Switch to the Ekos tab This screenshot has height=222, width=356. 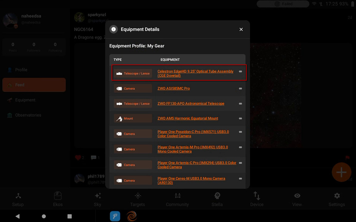(x=58, y=199)
